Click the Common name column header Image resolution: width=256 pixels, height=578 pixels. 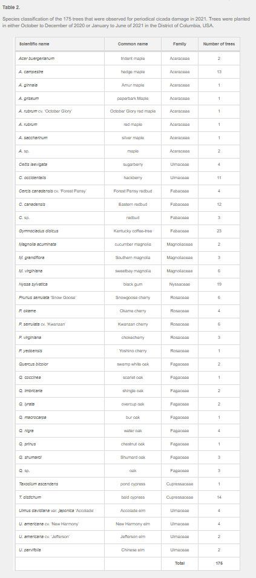(x=133, y=44)
